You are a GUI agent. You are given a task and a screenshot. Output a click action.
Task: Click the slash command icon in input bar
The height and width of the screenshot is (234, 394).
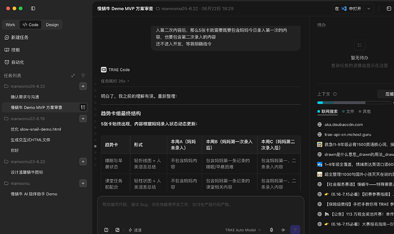pos(106,230)
